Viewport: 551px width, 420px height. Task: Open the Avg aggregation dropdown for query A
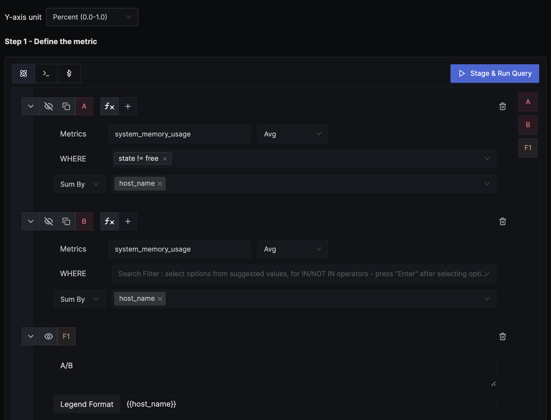pyautogui.click(x=292, y=134)
